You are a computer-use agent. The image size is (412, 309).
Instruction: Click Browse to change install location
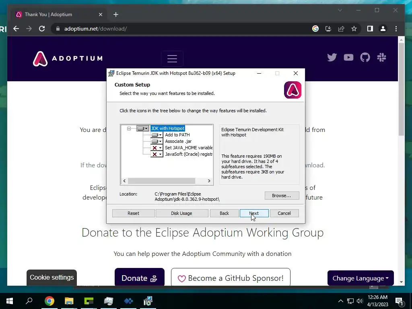[282, 196]
